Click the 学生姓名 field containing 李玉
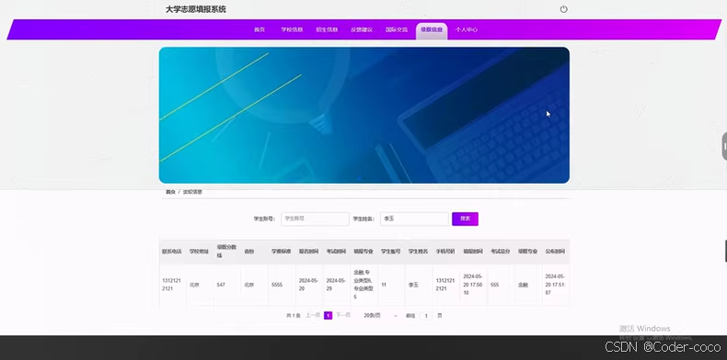The height and width of the screenshot is (360, 727). coord(414,219)
